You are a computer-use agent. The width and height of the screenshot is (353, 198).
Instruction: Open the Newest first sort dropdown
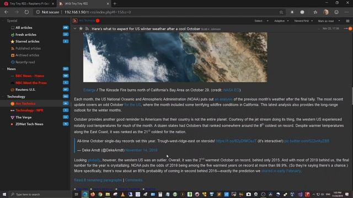(x=303, y=21)
